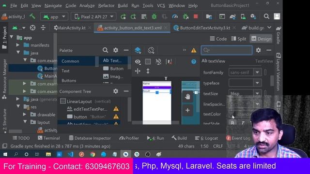Open Chrome from Windows taskbar
310x174 pixels.
click(x=93, y=154)
